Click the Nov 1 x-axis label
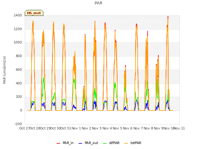 tap(76, 128)
